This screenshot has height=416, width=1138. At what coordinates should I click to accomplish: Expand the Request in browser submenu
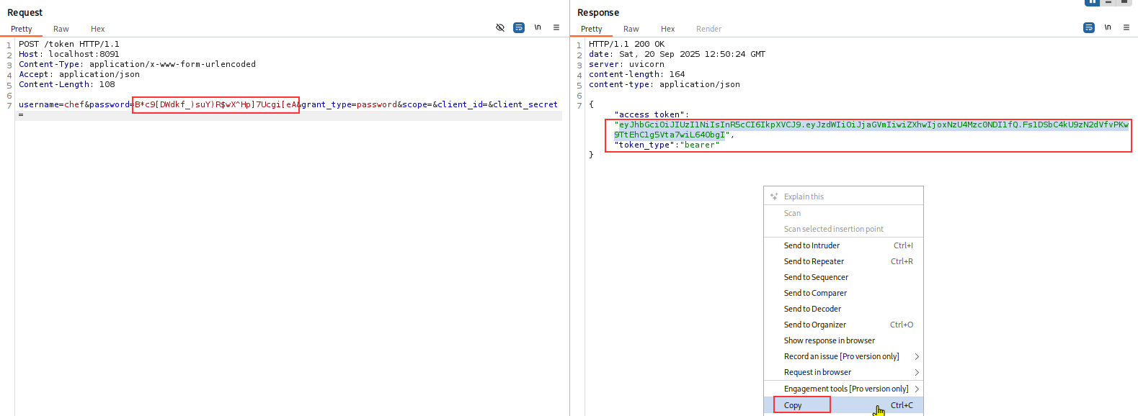pyautogui.click(x=917, y=372)
